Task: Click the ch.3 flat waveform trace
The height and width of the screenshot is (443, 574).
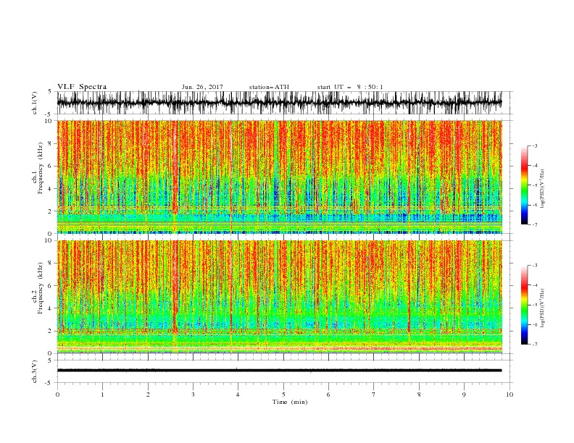Action: coord(280,371)
